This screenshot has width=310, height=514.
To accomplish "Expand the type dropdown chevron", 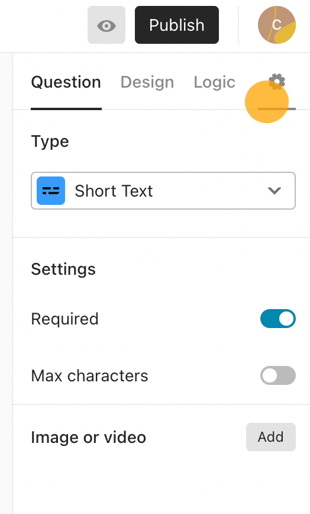I will click(x=275, y=191).
